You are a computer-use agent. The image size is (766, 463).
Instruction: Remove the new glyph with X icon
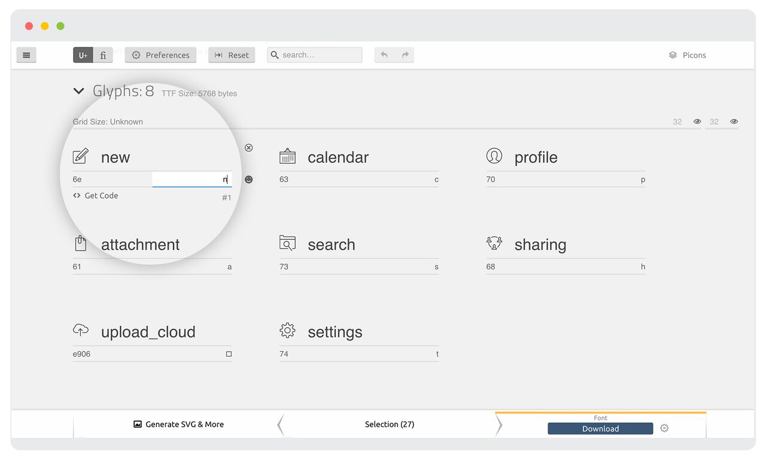point(249,148)
